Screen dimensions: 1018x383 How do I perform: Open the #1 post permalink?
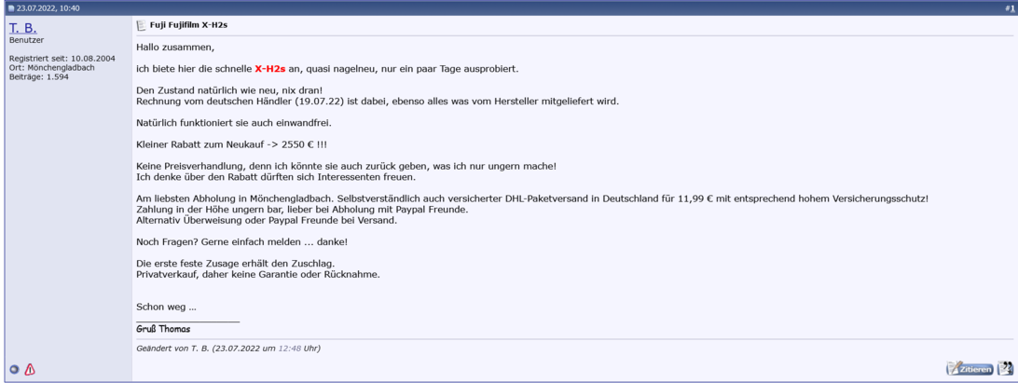pyautogui.click(x=1011, y=7)
